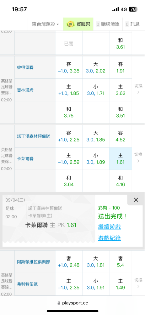
Task: Open the 訊息 tab
Action: point(132,24)
